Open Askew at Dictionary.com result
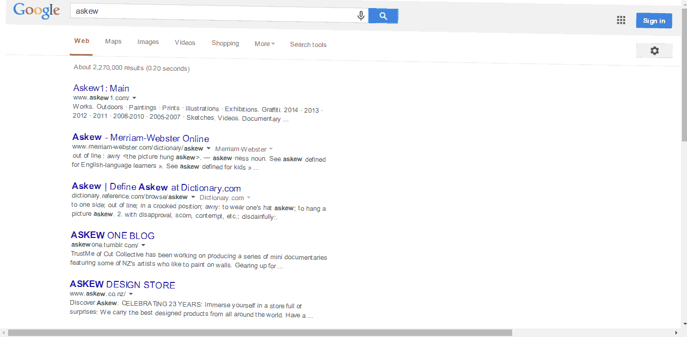687x337 pixels. click(156, 187)
